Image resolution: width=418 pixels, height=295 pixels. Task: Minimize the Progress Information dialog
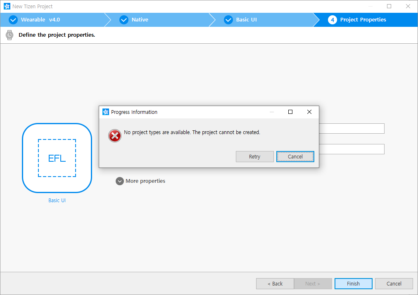click(271, 112)
